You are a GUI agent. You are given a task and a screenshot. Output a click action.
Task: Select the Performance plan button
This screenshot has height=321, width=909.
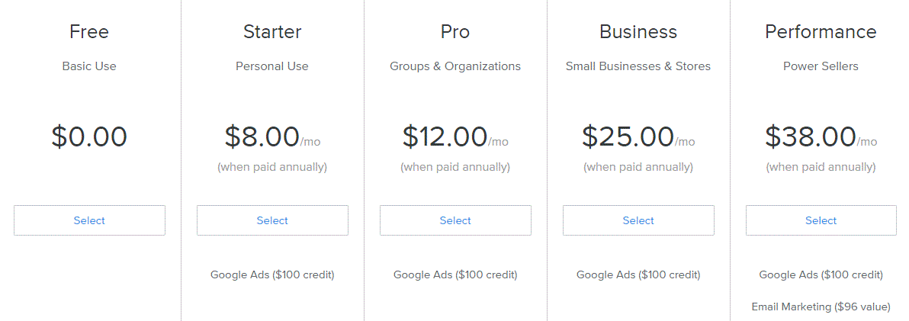click(821, 220)
